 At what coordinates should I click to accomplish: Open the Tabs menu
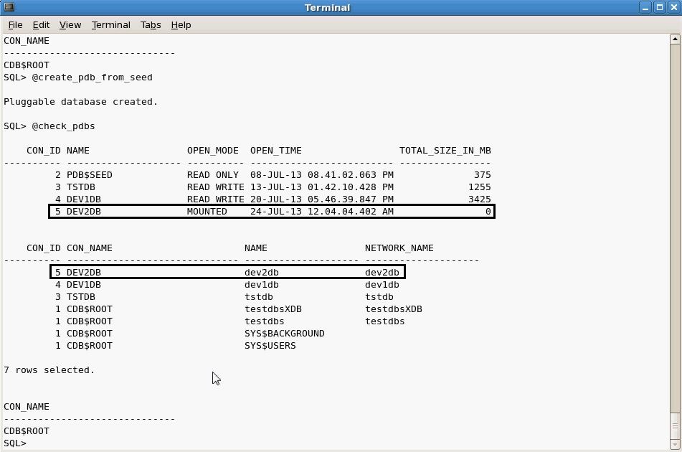pos(151,24)
